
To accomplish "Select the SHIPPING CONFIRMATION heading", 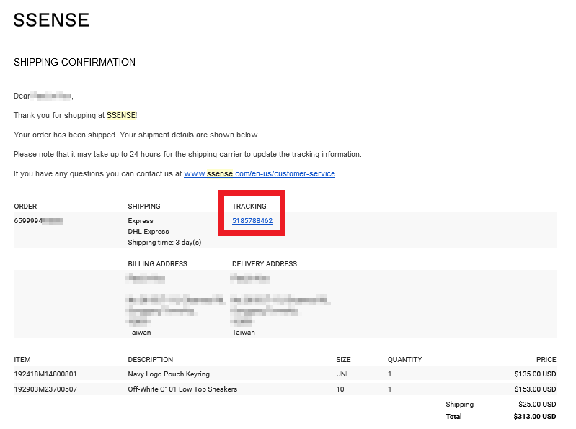I will pyautogui.click(x=74, y=62).
